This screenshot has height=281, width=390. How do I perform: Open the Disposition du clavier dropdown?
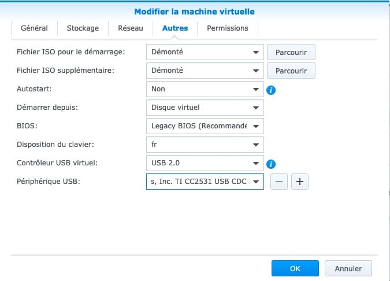click(205, 145)
